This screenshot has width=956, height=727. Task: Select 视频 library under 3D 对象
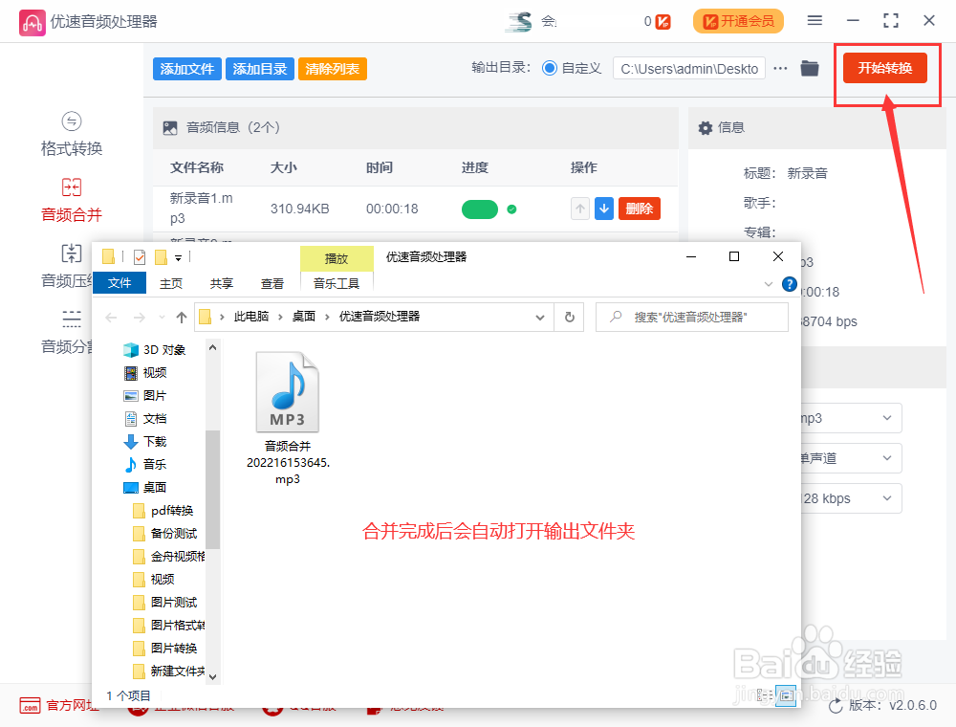pos(145,373)
